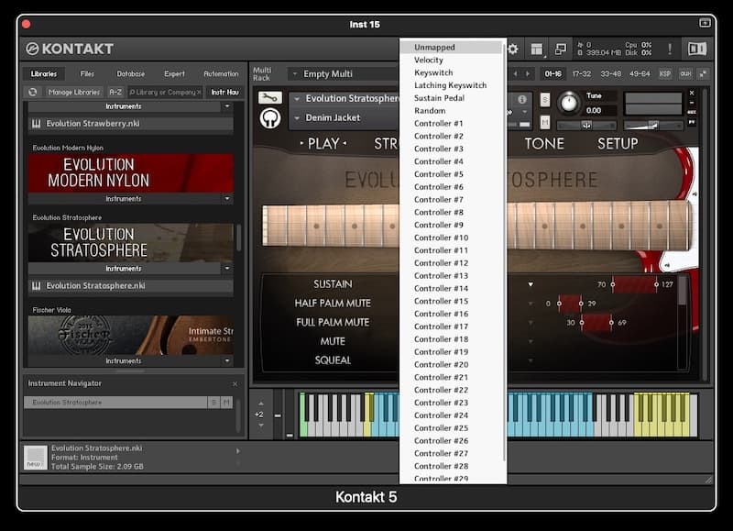This screenshot has height=531, width=733.
Task: Open the workspace layout panel icon
Action: click(537, 49)
